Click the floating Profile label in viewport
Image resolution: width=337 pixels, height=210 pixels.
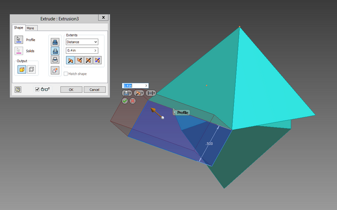point(181,112)
